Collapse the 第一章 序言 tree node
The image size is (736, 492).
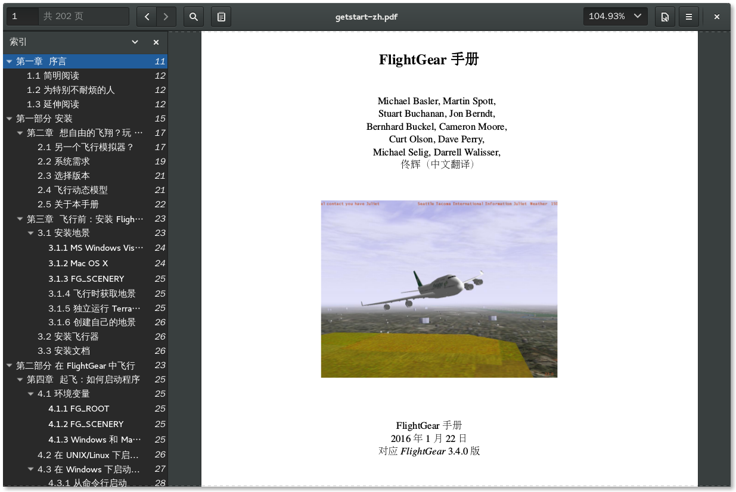coord(9,61)
